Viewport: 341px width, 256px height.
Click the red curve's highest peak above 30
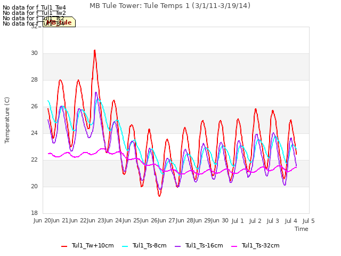[95, 51]
